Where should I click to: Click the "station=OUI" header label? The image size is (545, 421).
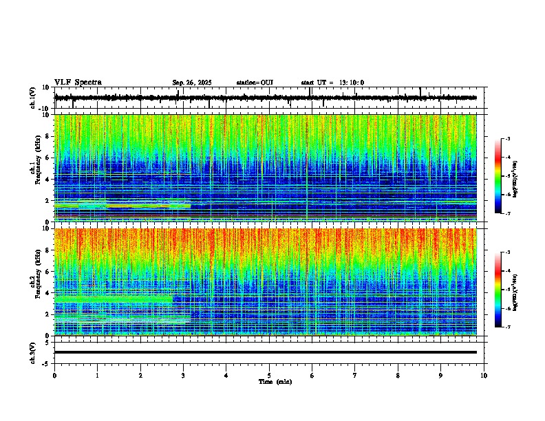click(255, 83)
